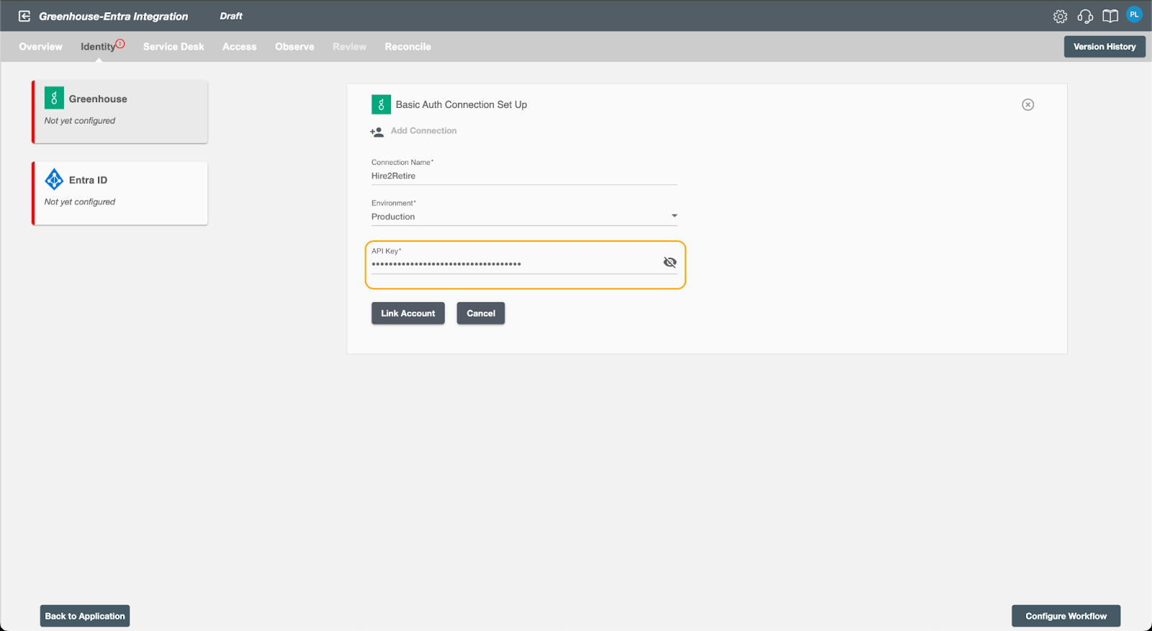Screen dimensions: 1152x631
Task: Open the Observe tab
Action: [294, 47]
